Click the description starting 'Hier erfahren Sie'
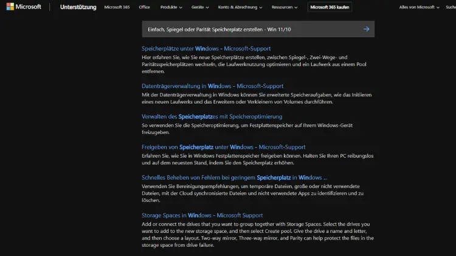Screen dimensions: 456x256 (x=254, y=64)
